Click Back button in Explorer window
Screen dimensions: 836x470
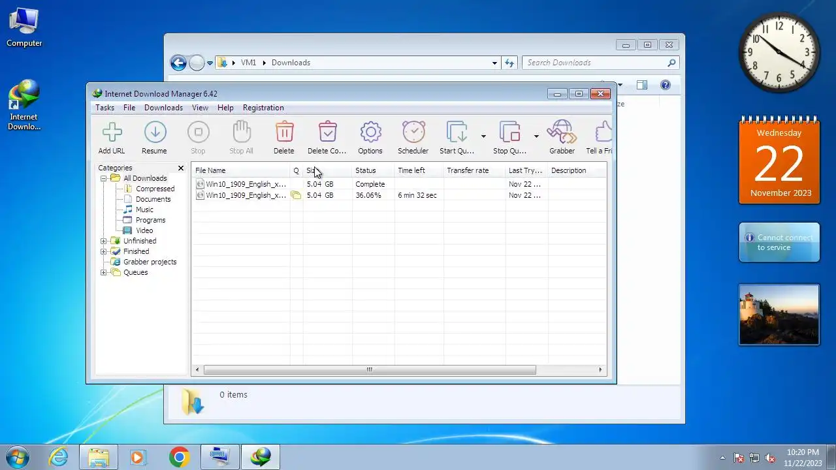(x=178, y=63)
